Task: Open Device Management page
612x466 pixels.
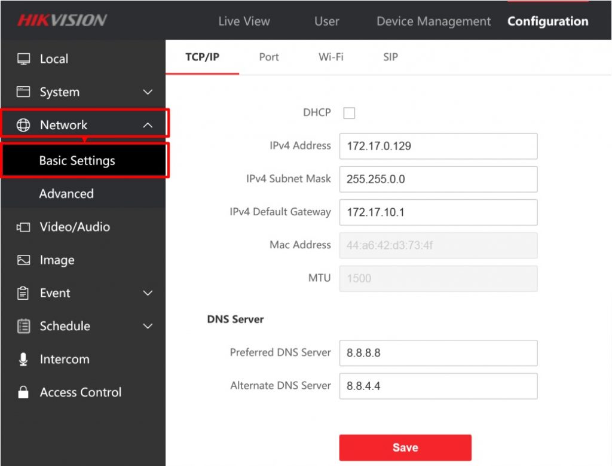Action: click(x=433, y=21)
